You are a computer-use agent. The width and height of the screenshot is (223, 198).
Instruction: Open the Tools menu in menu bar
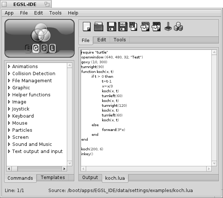point(55,13)
